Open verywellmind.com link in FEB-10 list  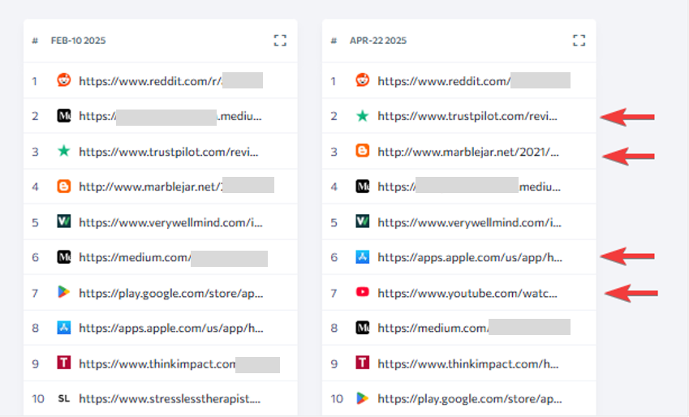170,223
